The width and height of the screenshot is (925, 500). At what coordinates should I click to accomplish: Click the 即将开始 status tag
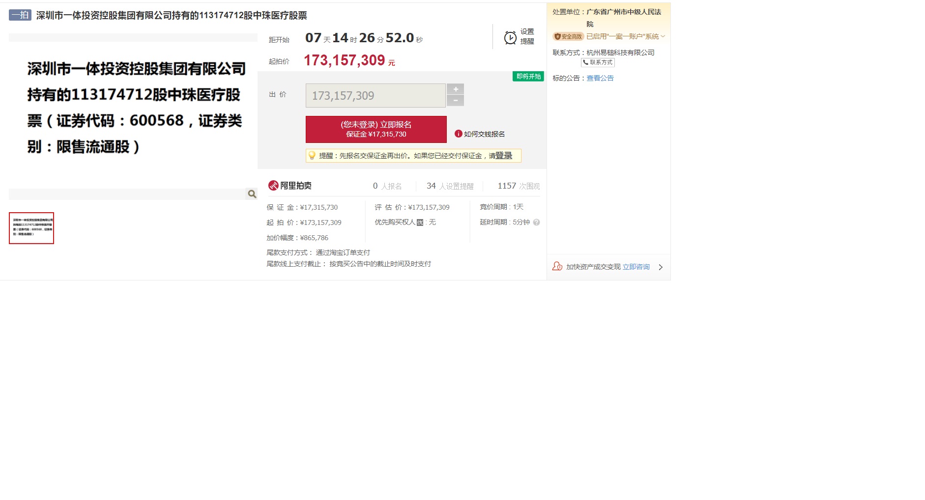528,76
